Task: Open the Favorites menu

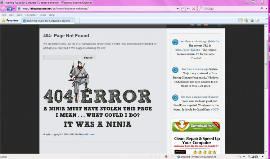Action: coord(31,15)
